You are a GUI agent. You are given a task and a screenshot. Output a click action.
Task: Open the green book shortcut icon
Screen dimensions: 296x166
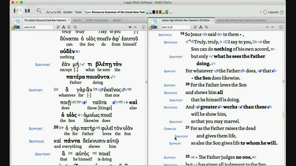(166, 12)
